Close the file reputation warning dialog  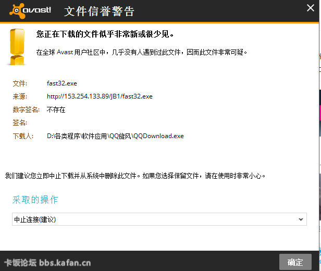(311, 8)
